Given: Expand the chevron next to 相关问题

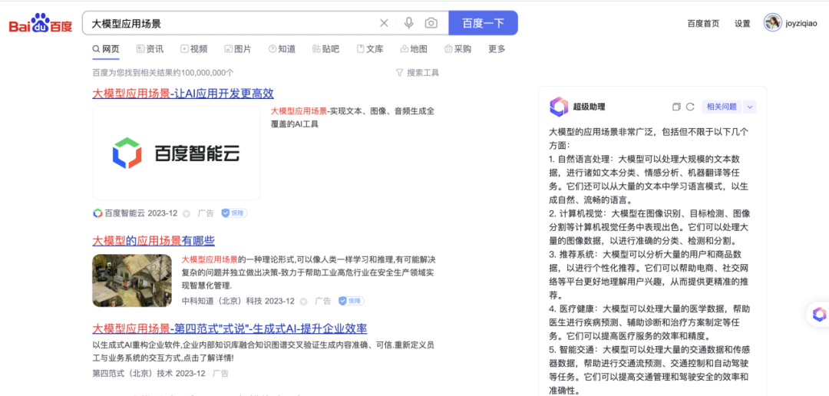Looking at the screenshot, I should point(750,107).
